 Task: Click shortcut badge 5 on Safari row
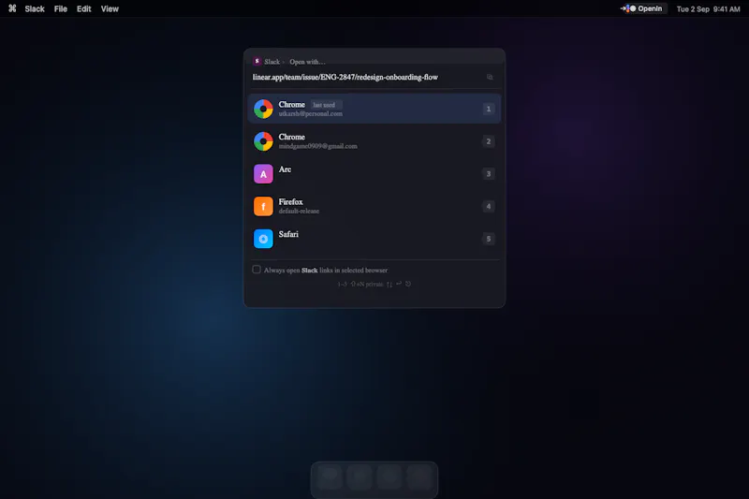488,239
